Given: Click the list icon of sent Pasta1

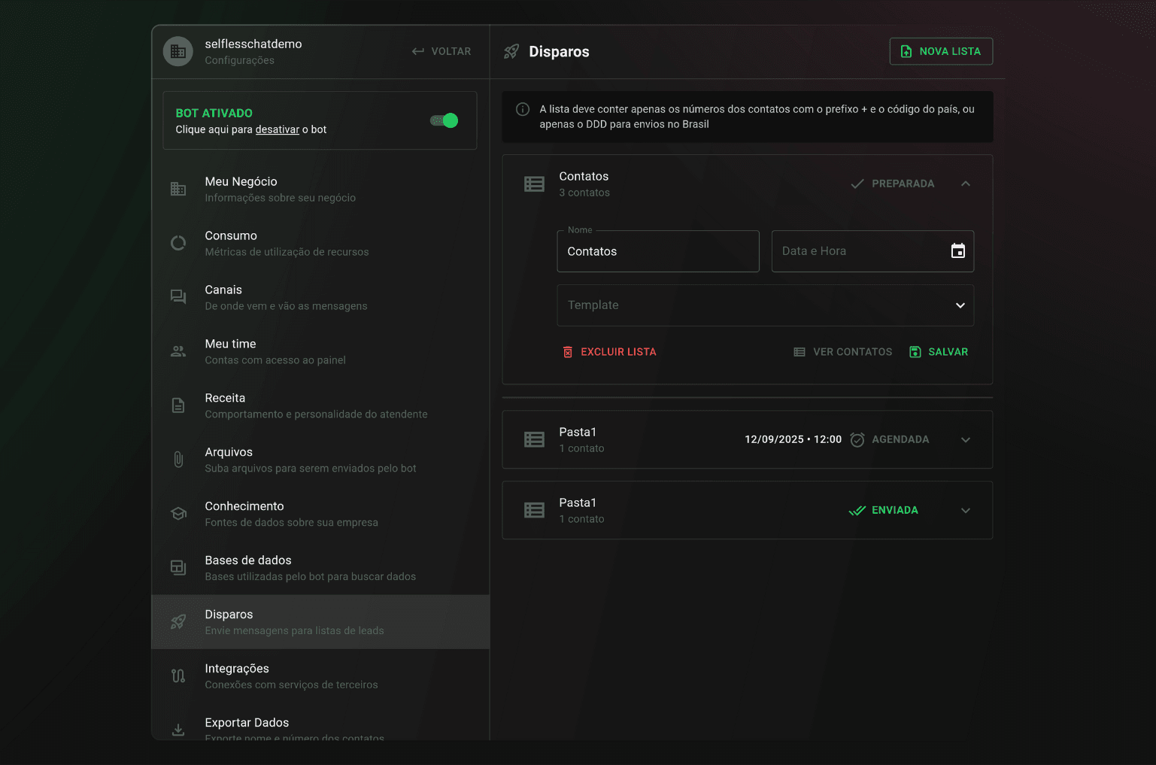Looking at the screenshot, I should (x=534, y=510).
